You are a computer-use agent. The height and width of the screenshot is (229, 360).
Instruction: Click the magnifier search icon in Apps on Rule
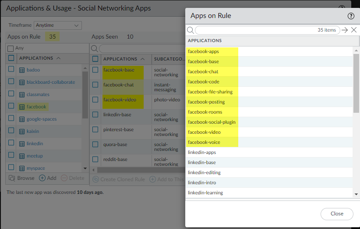190,30
